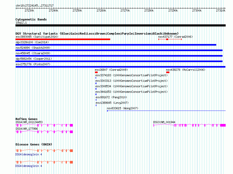This screenshot has width=233, height=174.
Task: Open the second DSG4|desmoglein 4 link
Action: 29,166
